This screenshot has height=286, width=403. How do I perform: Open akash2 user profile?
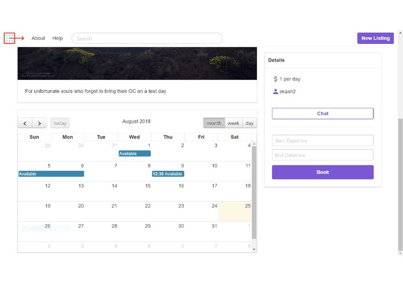pos(288,91)
